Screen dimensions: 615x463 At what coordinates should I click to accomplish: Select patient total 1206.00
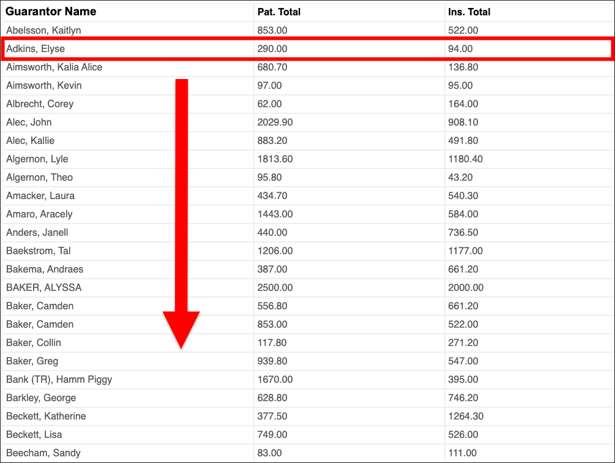coord(275,250)
